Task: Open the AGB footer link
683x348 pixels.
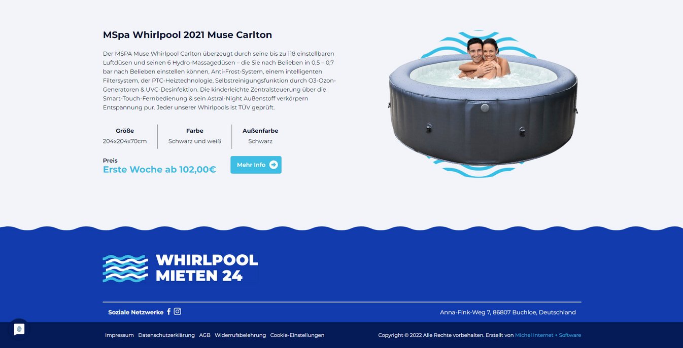Action: [x=204, y=335]
